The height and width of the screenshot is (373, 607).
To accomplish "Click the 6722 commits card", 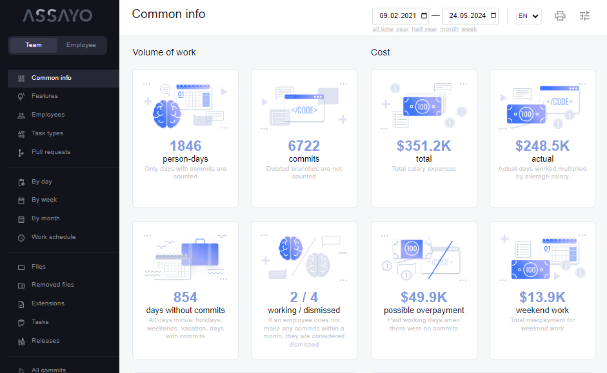I will [304, 139].
